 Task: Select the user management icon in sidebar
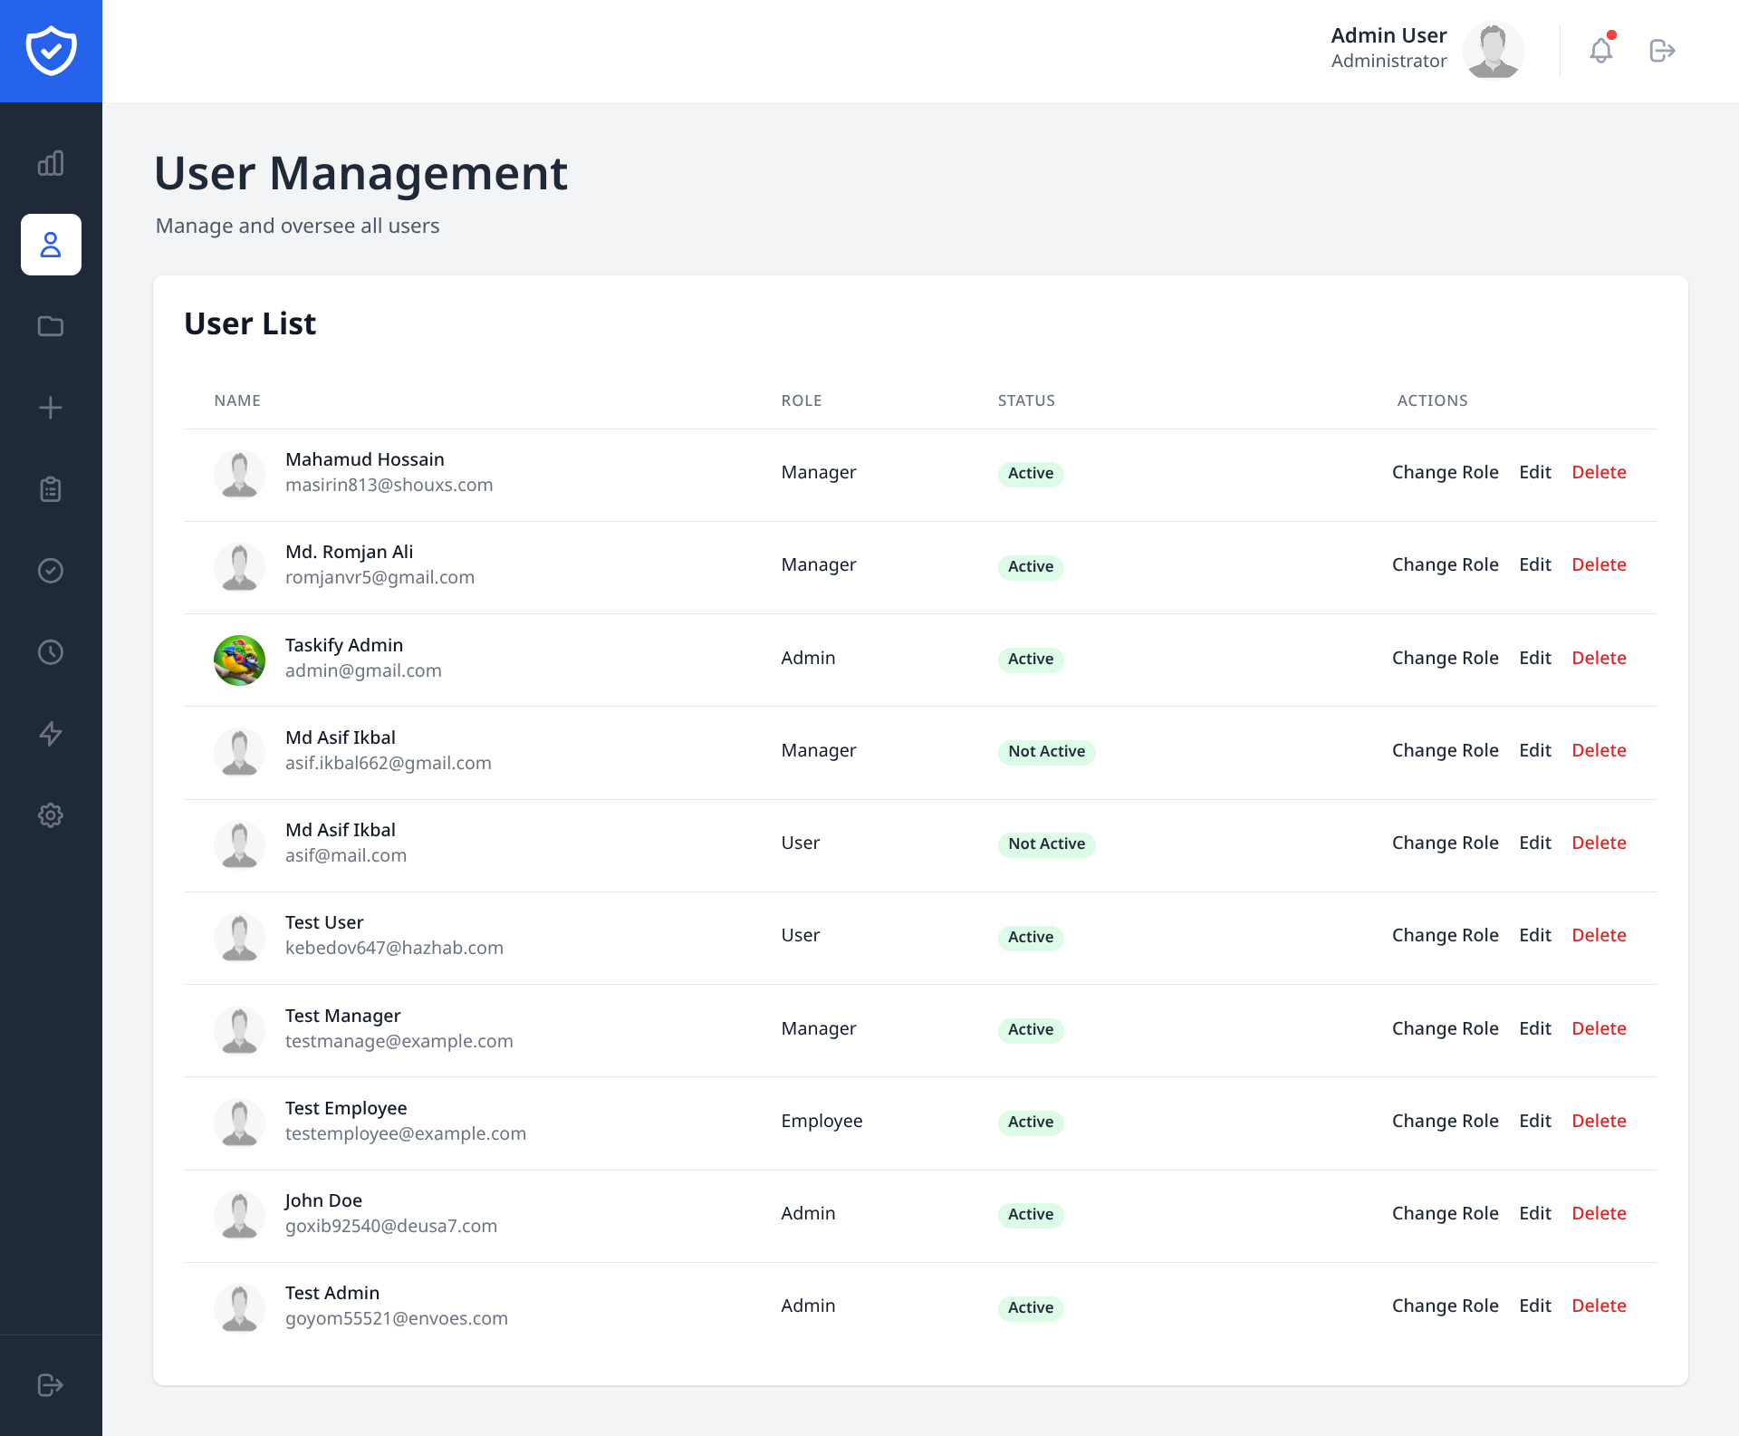tap(51, 244)
